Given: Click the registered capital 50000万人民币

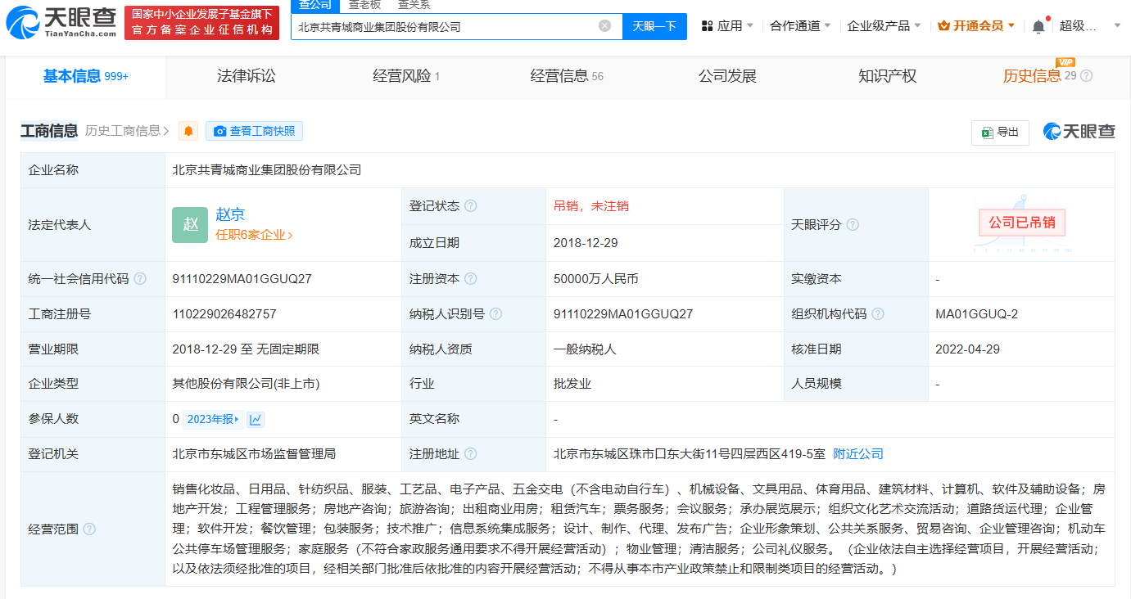Looking at the screenshot, I should tap(595, 279).
